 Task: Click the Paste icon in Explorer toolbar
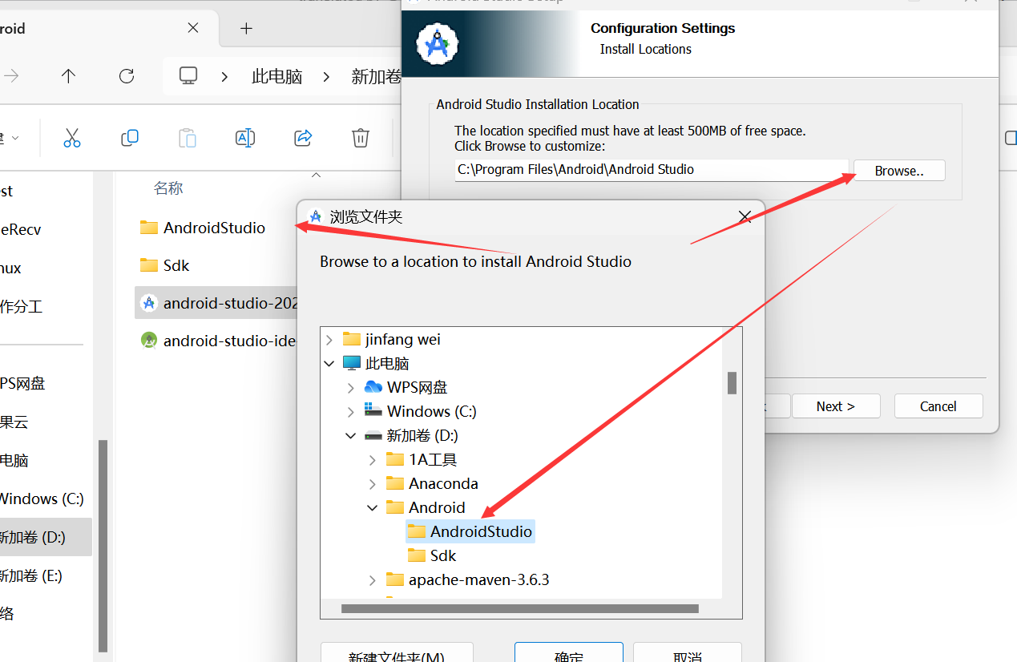click(188, 138)
